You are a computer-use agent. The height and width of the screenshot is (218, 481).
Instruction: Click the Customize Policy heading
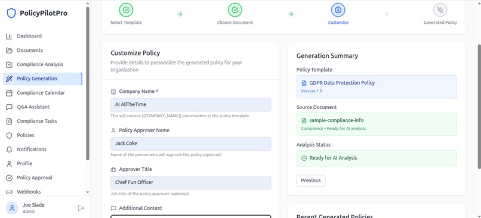tap(135, 53)
